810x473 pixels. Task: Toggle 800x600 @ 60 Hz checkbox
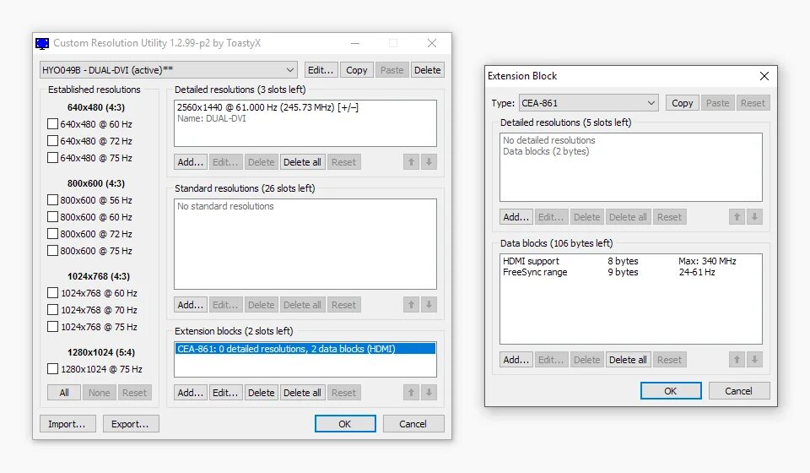coord(52,216)
